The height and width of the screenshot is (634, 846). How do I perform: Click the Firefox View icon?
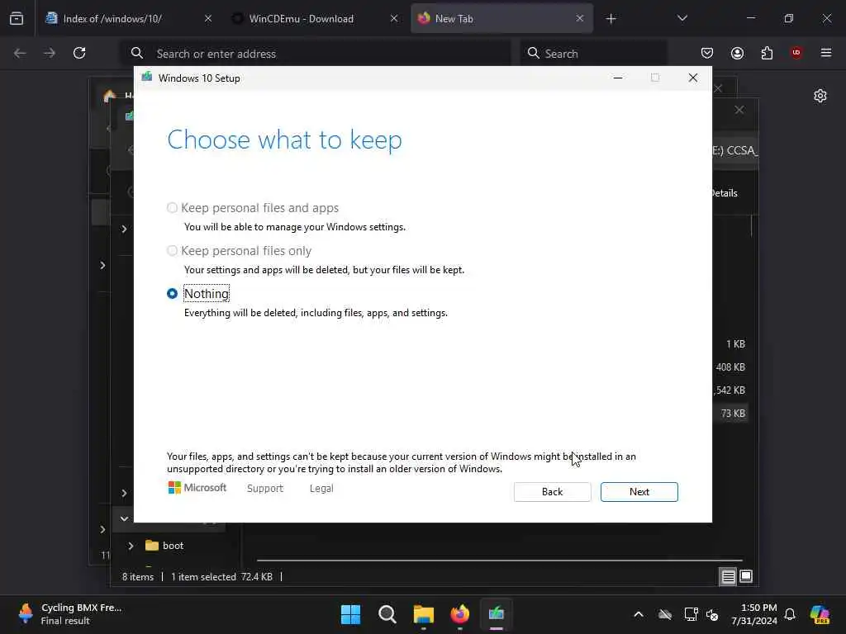tap(17, 19)
